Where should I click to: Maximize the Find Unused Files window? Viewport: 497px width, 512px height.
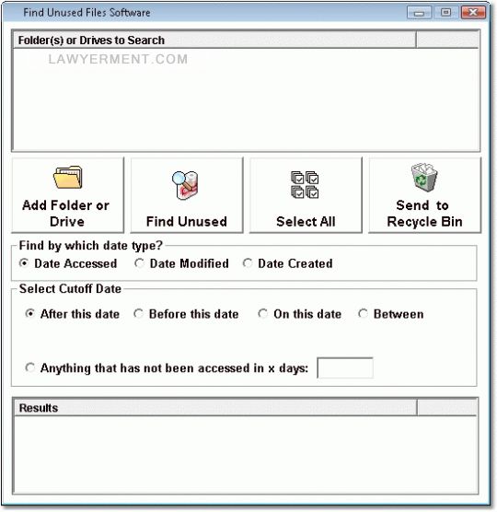coord(446,12)
